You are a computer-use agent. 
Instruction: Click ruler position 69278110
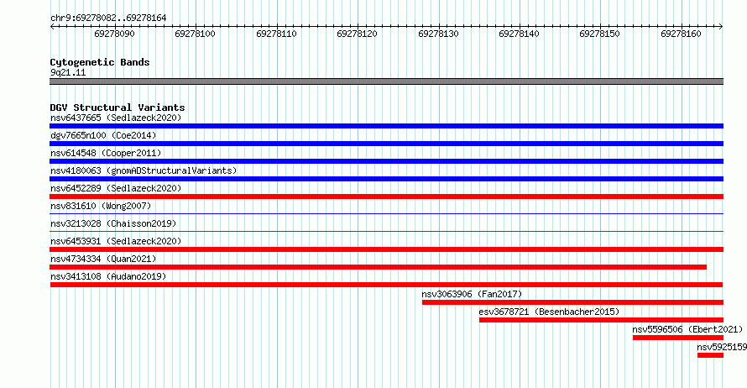click(x=276, y=34)
